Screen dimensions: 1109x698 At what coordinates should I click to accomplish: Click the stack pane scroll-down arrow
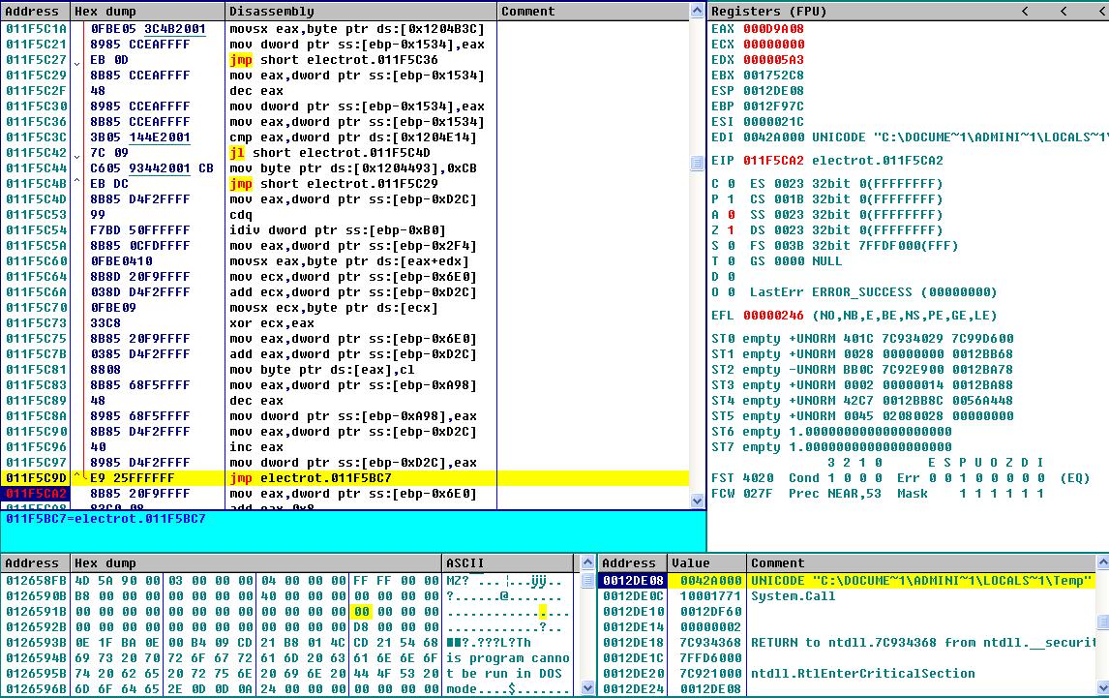tap(1102, 688)
